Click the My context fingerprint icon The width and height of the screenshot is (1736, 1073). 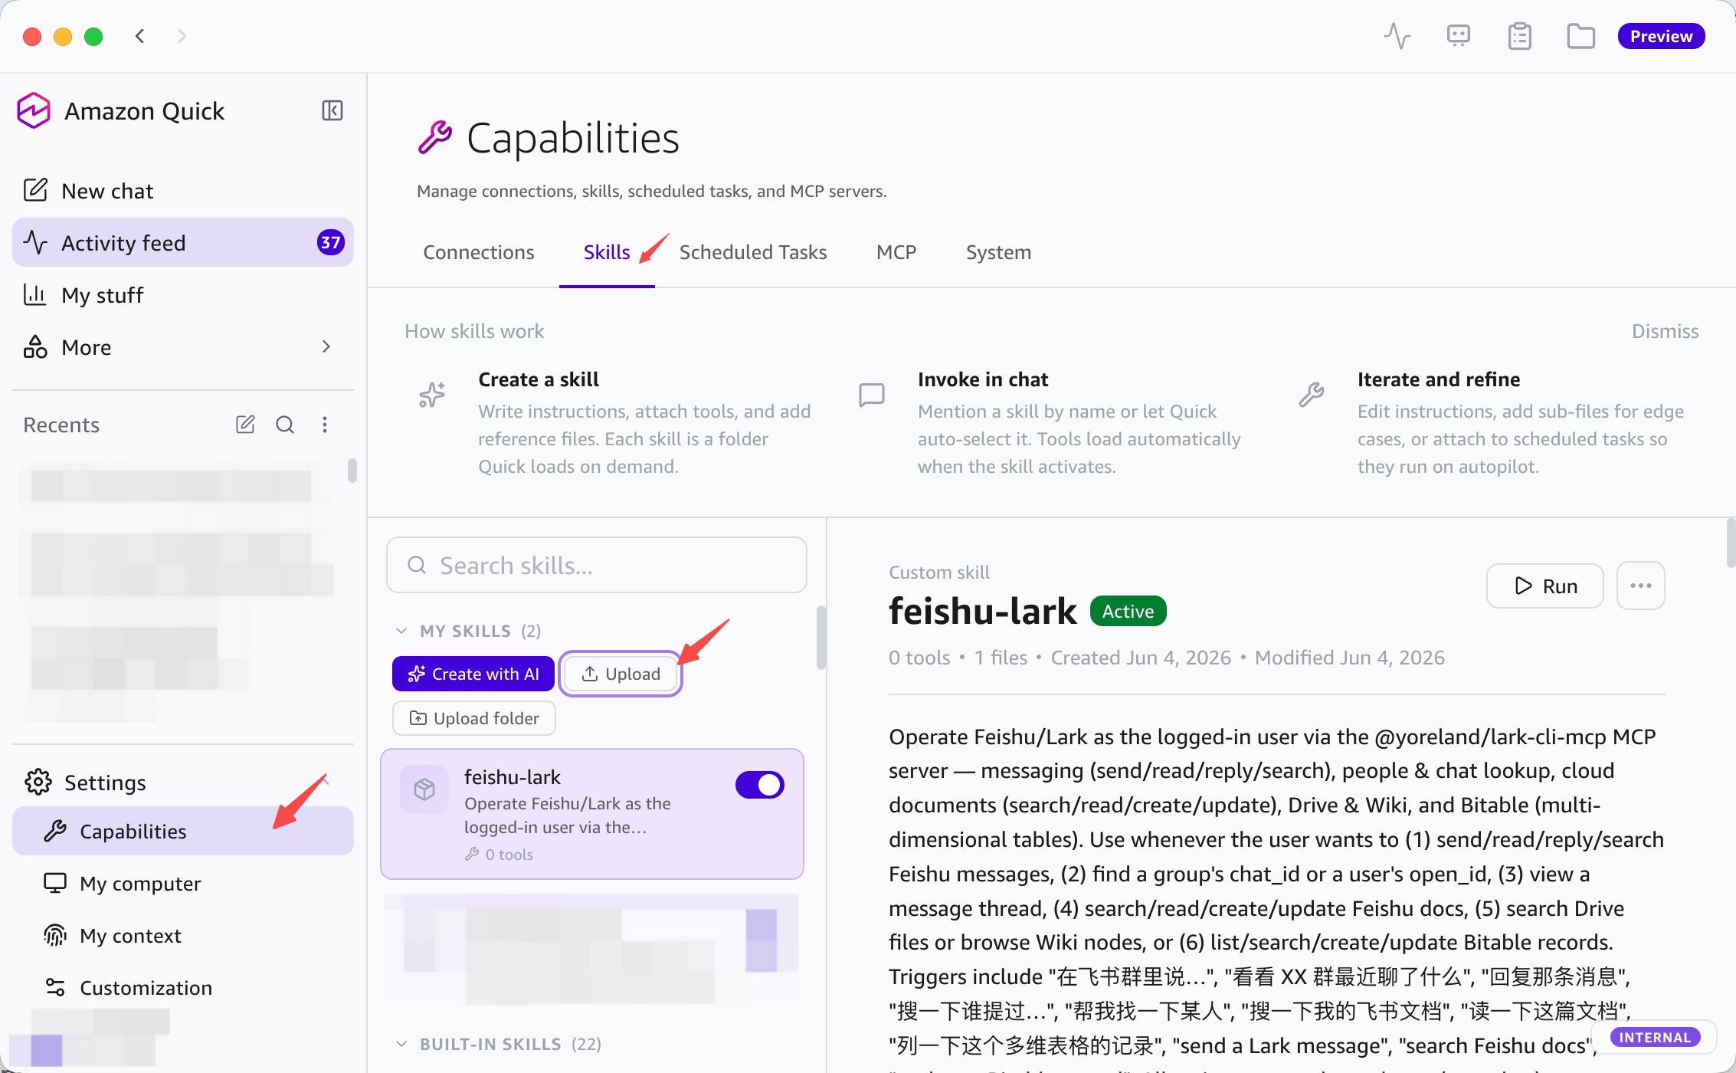pos(55,935)
